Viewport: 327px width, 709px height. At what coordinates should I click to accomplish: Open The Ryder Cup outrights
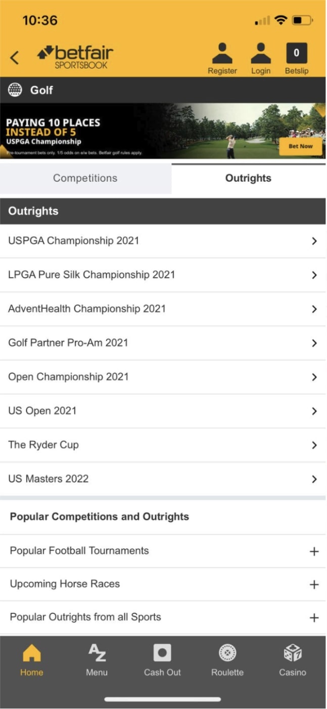[x=163, y=445]
